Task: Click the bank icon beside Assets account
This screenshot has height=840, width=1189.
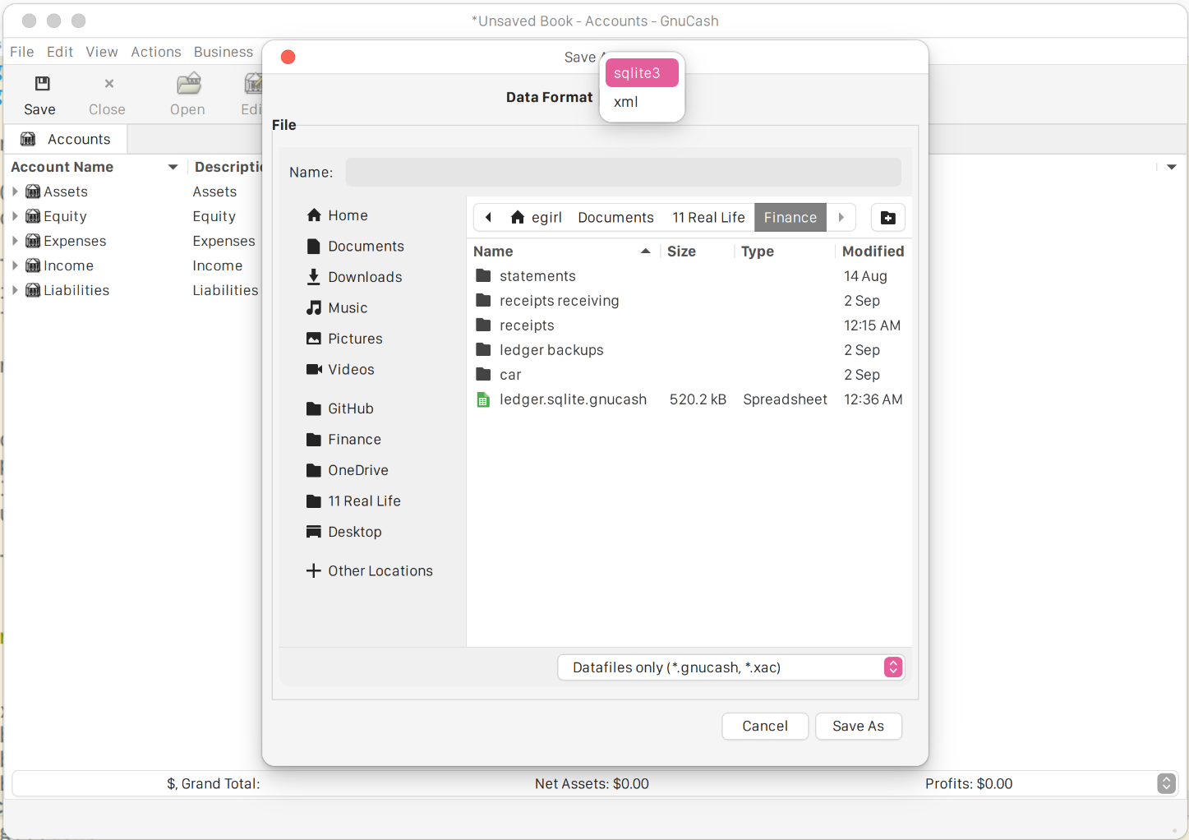Action: pyautogui.click(x=32, y=191)
